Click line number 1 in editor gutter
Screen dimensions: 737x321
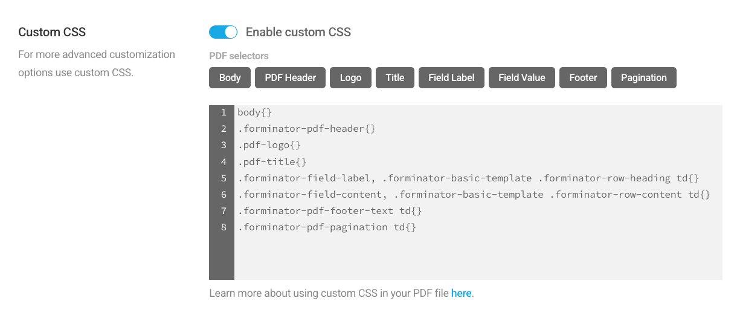(224, 112)
